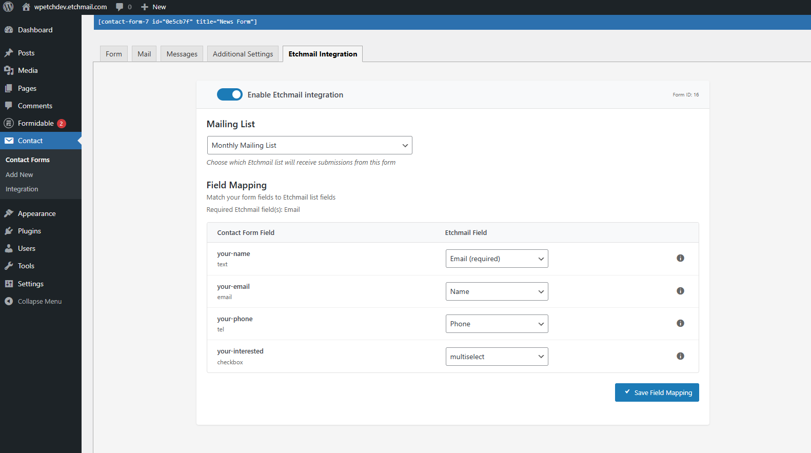Screen dimensions: 811x453
Task: Click the Settings sliders icon
Action: click(9, 284)
